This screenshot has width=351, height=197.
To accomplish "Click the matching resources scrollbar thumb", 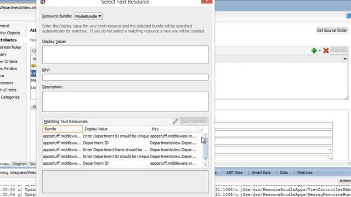I will [206, 148].
